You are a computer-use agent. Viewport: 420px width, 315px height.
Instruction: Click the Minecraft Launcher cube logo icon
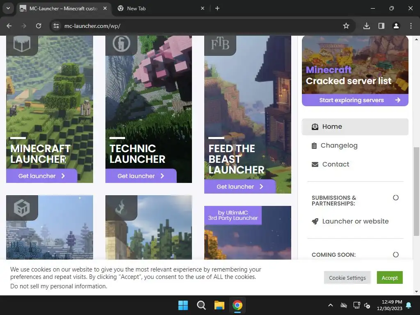click(22, 44)
